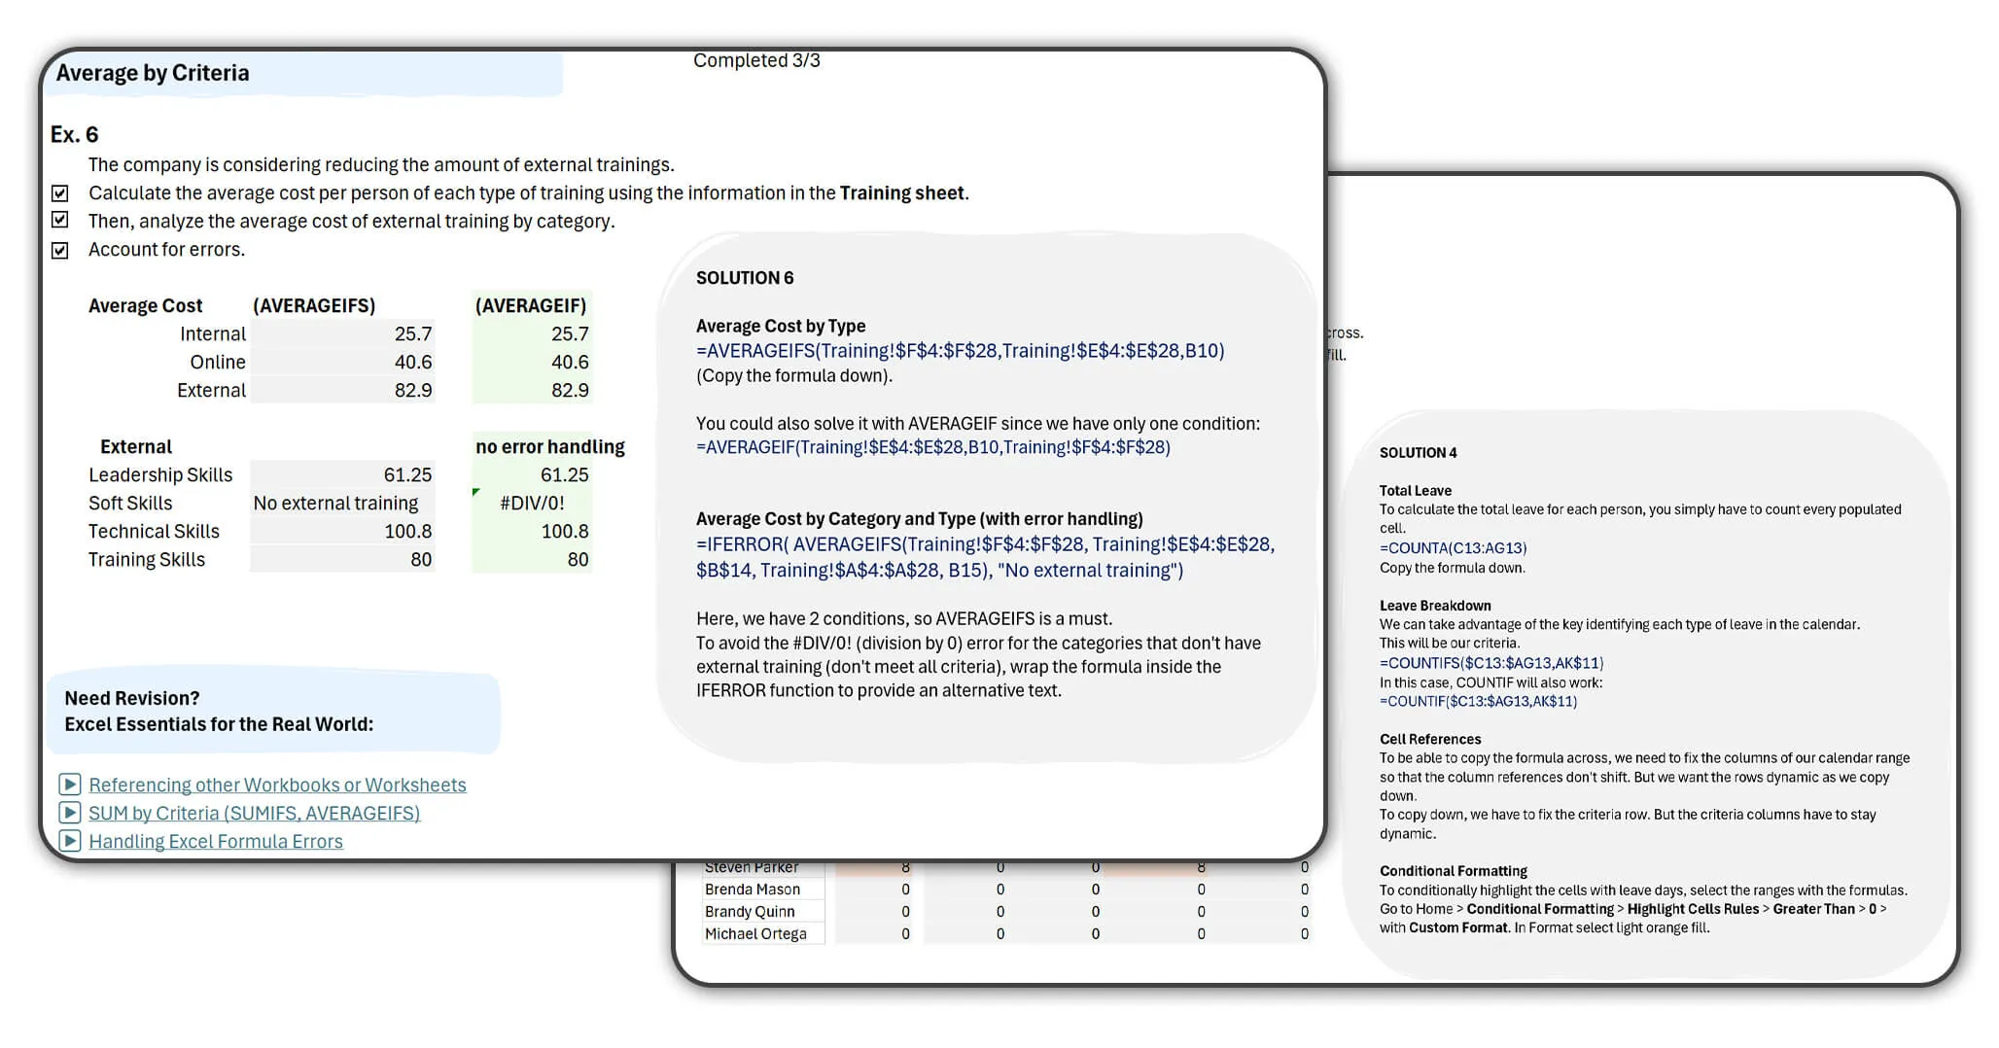Click the "Need Revision?" highlighted heading
The image size is (1999, 1048).
tap(131, 698)
